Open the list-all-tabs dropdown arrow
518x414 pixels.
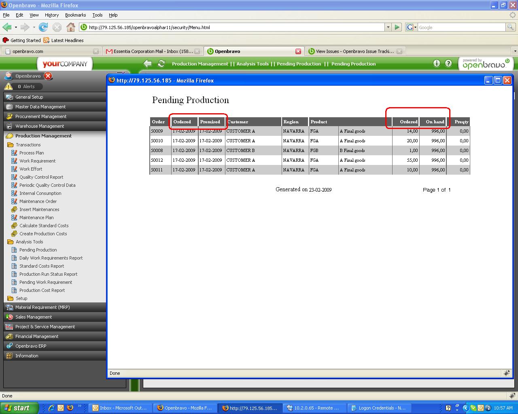(x=515, y=51)
